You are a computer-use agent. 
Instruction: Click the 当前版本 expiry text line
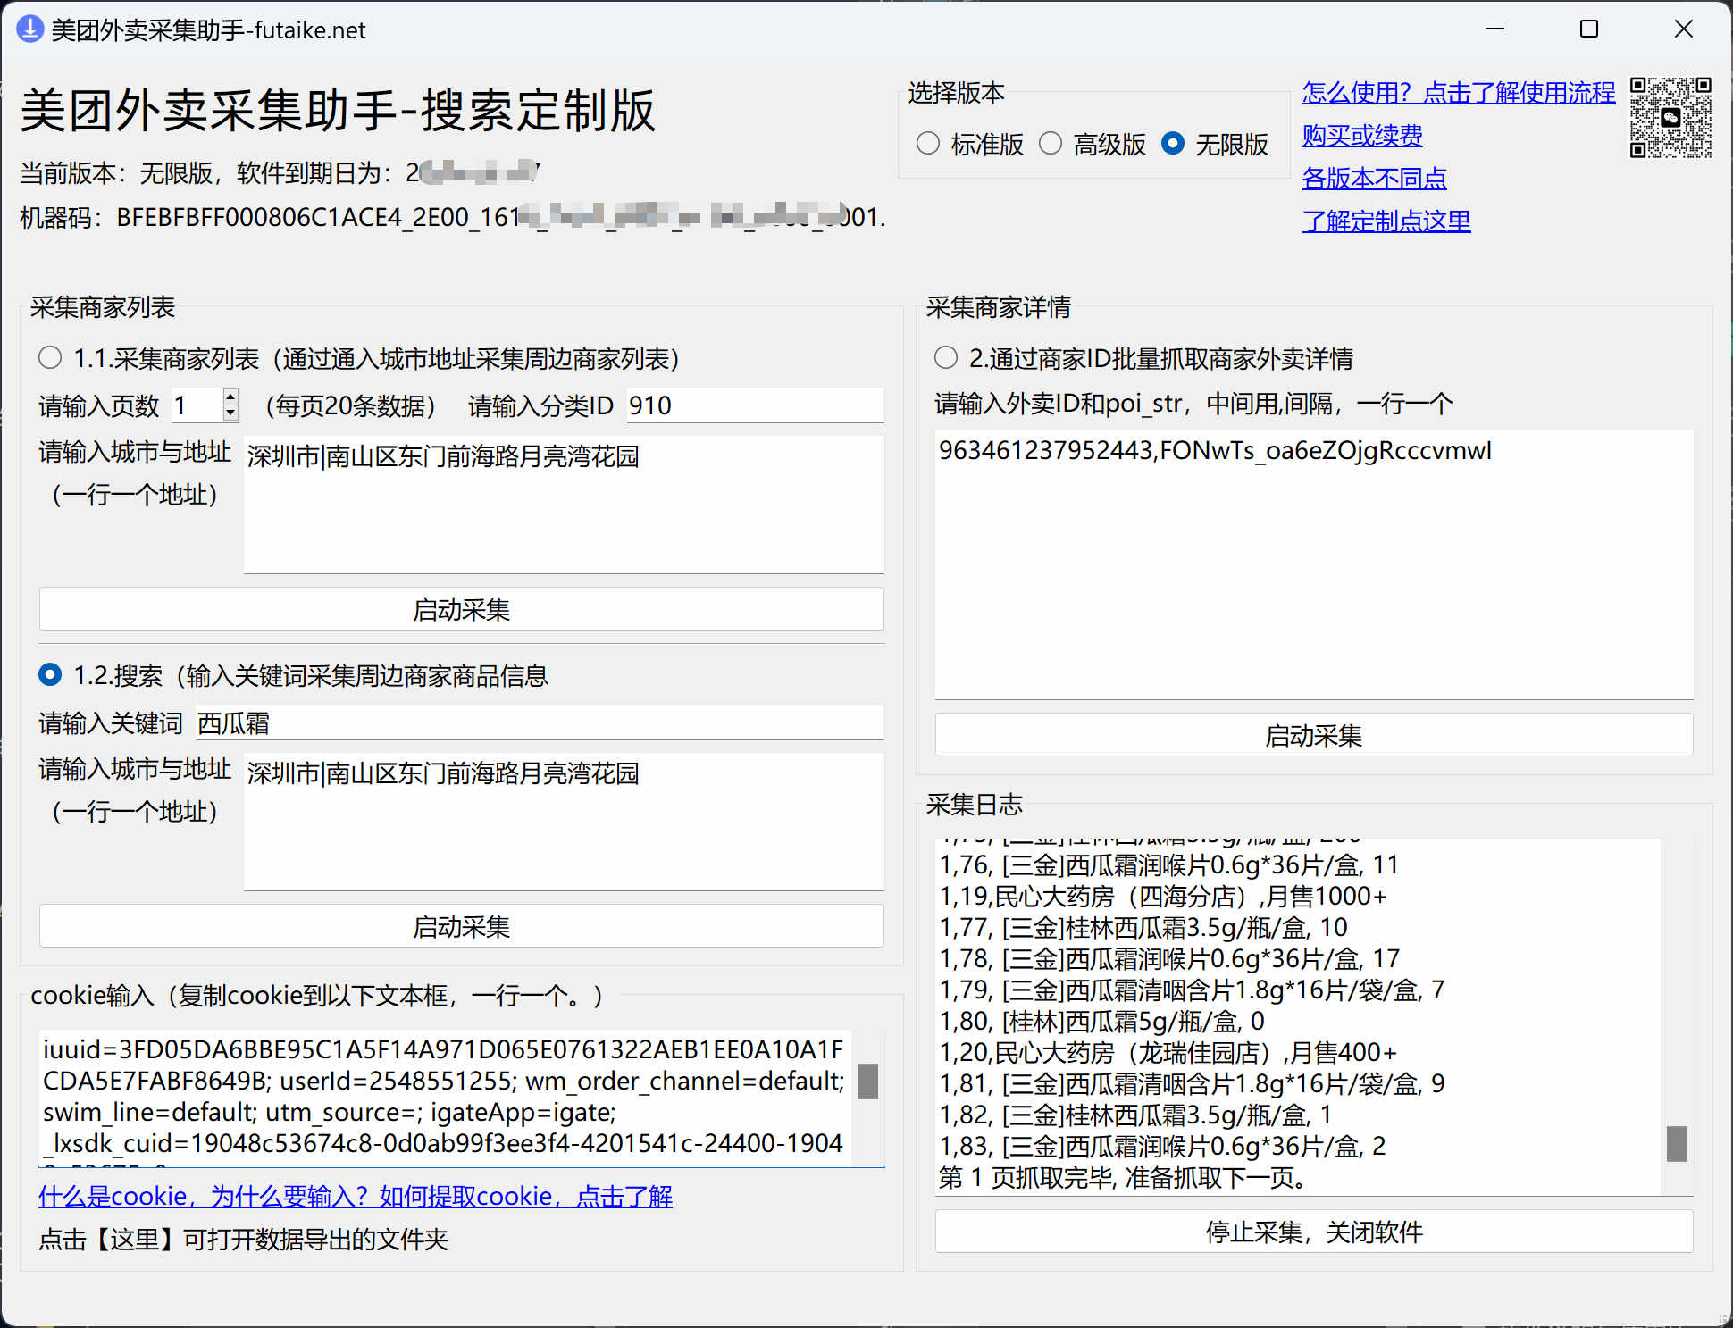[280, 172]
